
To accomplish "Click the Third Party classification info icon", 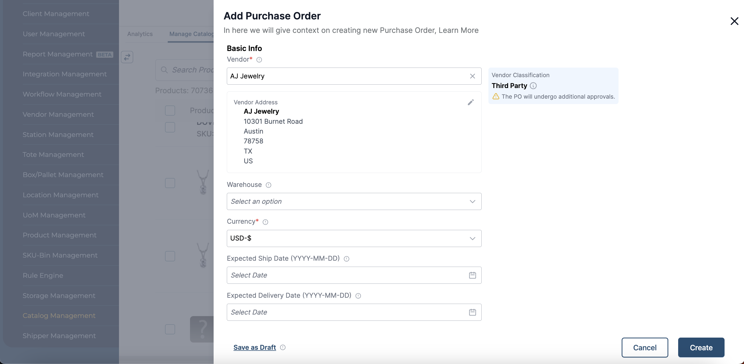I will pos(533,86).
